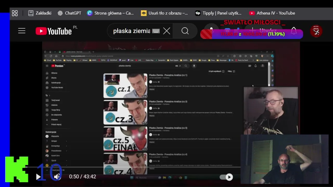Click the recorded browser's home button
333x187 pixels.
(56, 56)
